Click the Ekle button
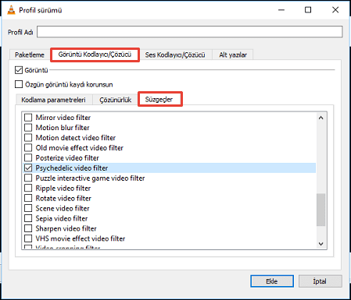The image size is (351, 300). pyautogui.click(x=272, y=281)
